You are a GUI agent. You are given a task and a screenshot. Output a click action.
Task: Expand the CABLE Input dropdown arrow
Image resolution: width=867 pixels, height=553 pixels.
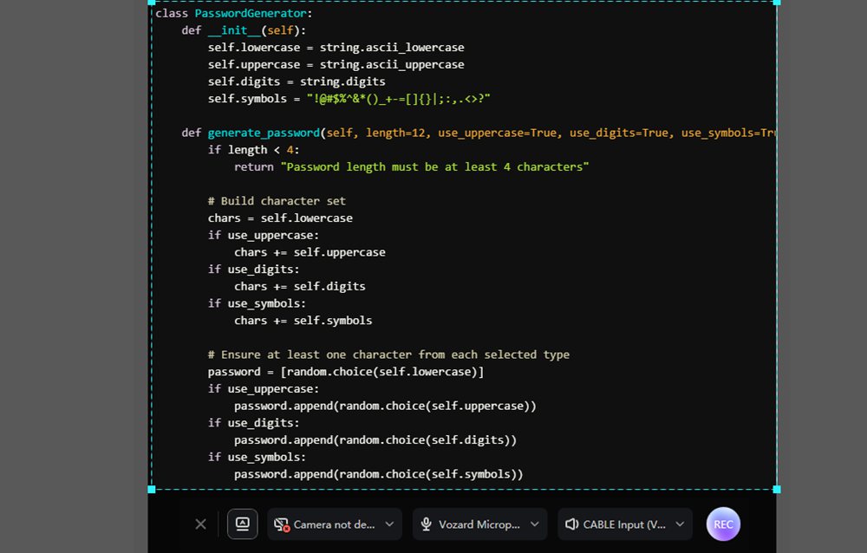[680, 524]
